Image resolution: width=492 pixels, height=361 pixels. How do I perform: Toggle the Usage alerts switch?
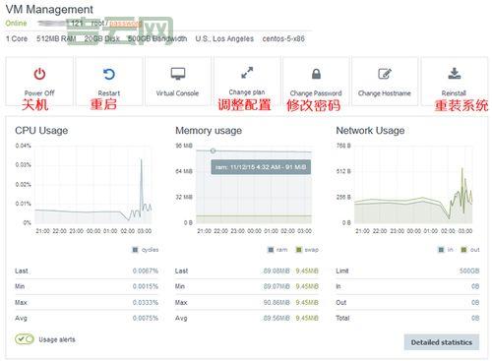(x=25, y=339)
